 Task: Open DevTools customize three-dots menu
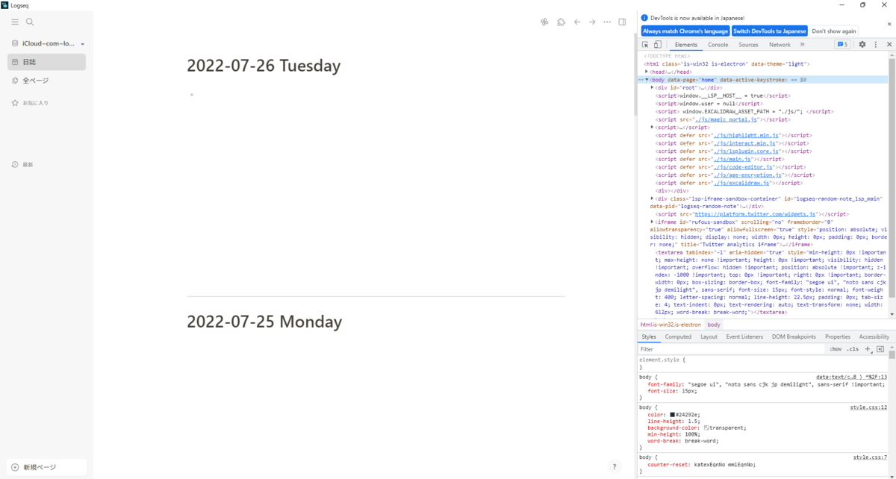click(x=876, y=45)
